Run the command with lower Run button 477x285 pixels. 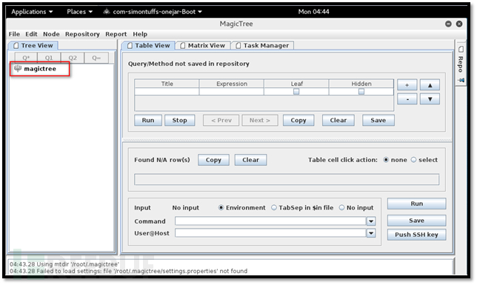coord(416,204)
